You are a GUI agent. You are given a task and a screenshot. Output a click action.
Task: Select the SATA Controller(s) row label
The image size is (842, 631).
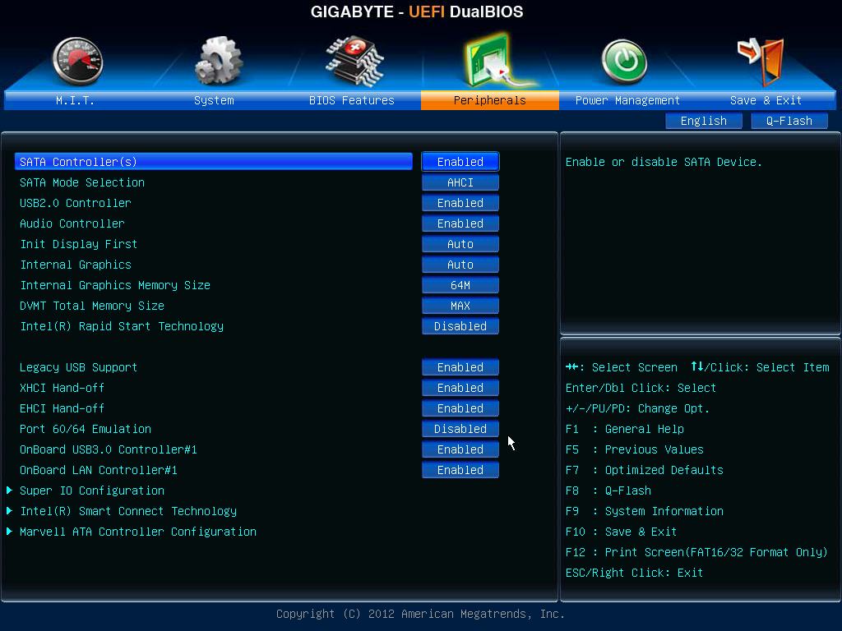(x=213, y=162)
